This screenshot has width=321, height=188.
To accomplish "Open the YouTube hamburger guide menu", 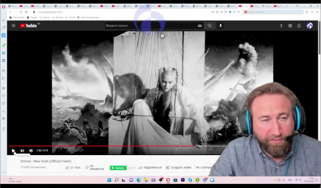I will click(x=14, y=25).
